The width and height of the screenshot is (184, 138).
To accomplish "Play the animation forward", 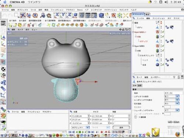I will point(83,132).
